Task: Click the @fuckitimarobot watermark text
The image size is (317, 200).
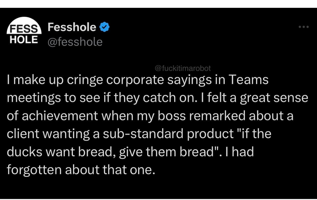Action: 183,68
